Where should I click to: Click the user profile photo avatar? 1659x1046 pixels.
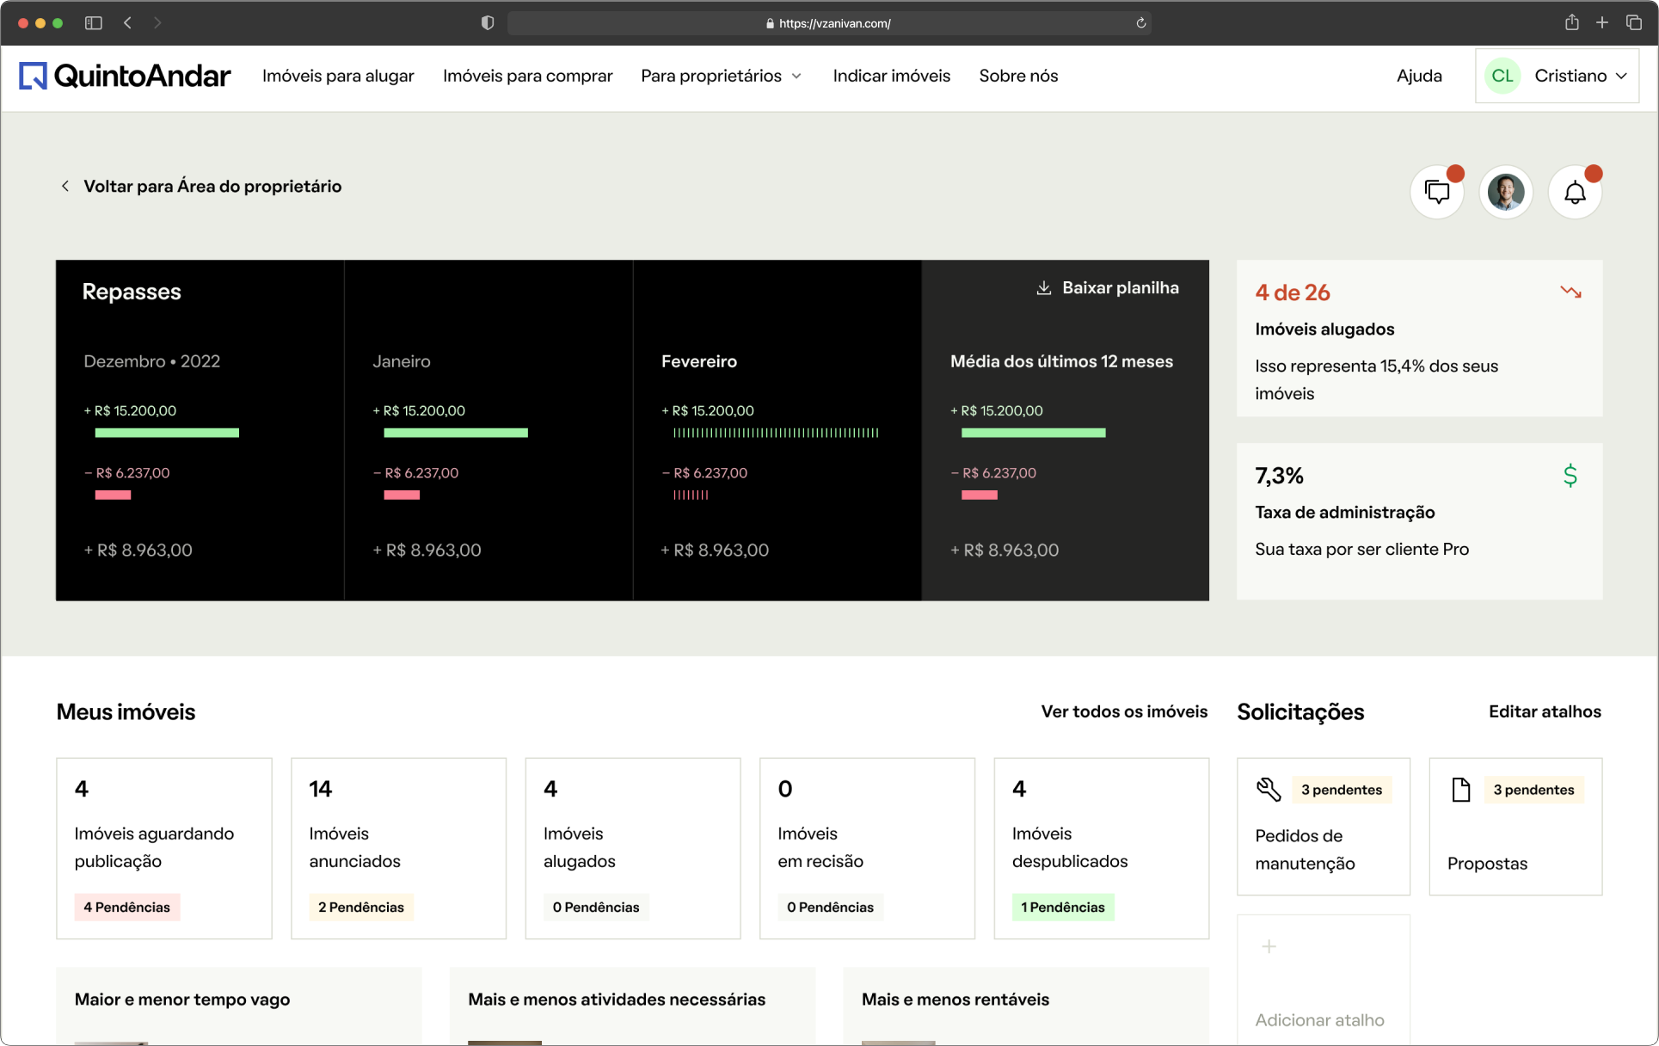pyautogui.click(x=1506, y=192)
